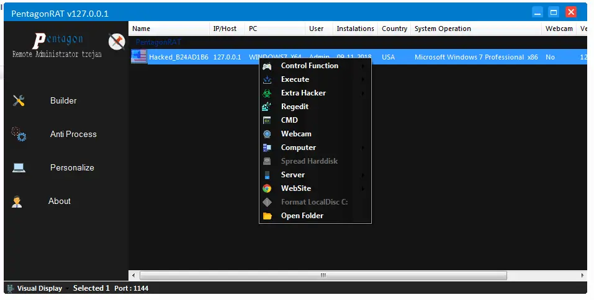Click the Visual Display status bar icon
Screen dimensions: 594x300
[x=11, y=288]
